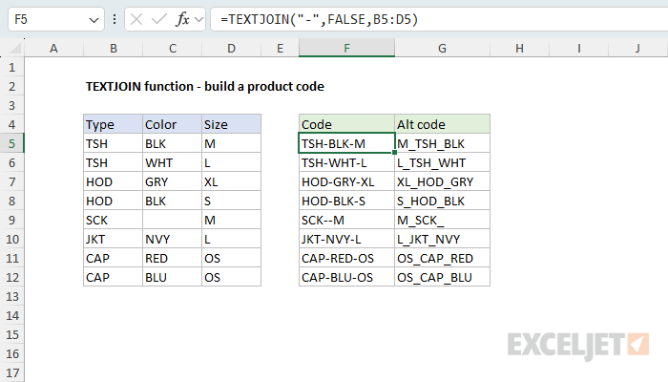Screen dimensions: 668x382
Task: Select cell containing 'HOD-BLK-S'
Action: pos(346,201)
